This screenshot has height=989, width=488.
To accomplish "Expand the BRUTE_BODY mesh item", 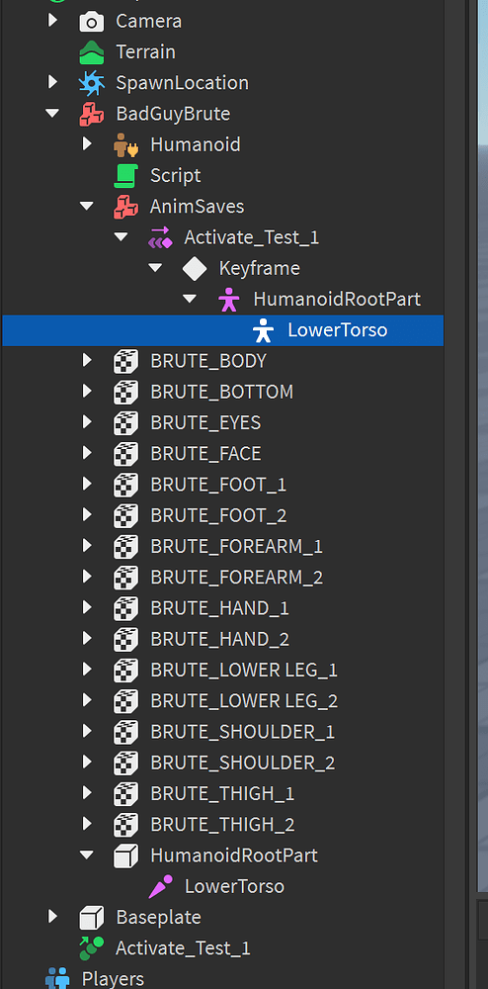I will (x=87, y=361).
